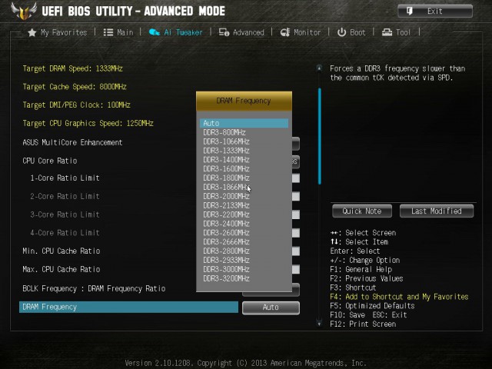Viewport: 492px width, 369px height.
Task: Click the Exit button icon
Action: pyautogui.click(x=410, y=12)
